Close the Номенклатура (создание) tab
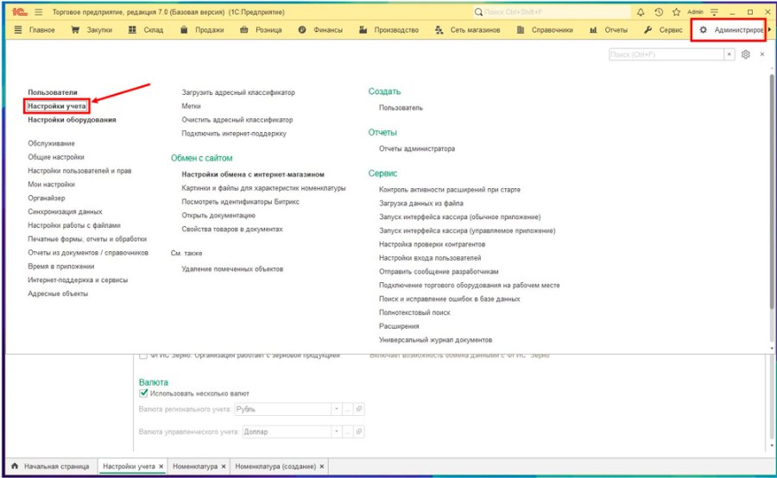 pos(322,467)
